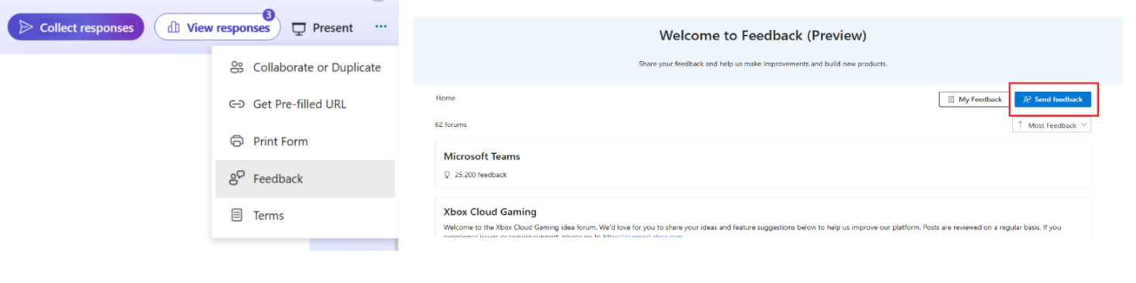Screen dimensions: 1136x283
Task: Open the three-dots more options menu
Action: point(380,27)
